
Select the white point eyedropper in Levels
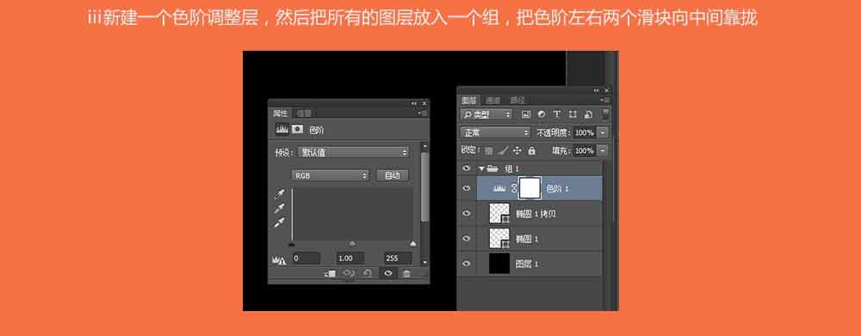pyautogui.click(x=280, y=223)
